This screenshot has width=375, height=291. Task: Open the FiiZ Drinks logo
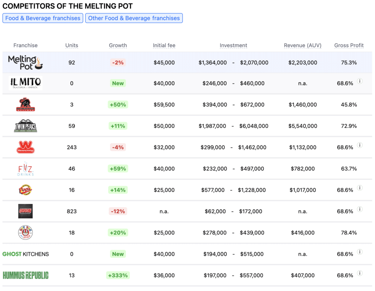coord(25,169)
